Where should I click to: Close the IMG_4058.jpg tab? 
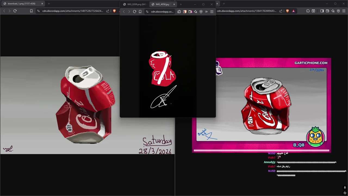coord(174,4)
